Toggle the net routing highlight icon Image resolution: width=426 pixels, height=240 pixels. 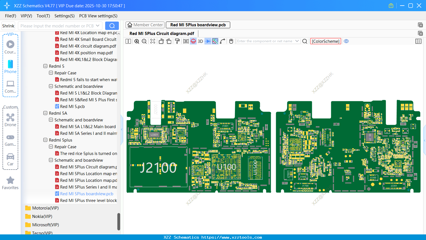[215, 41]
